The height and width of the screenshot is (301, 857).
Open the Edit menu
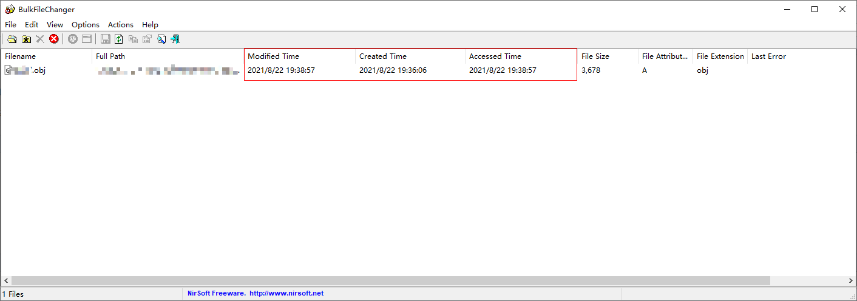(x=32, y=24)
